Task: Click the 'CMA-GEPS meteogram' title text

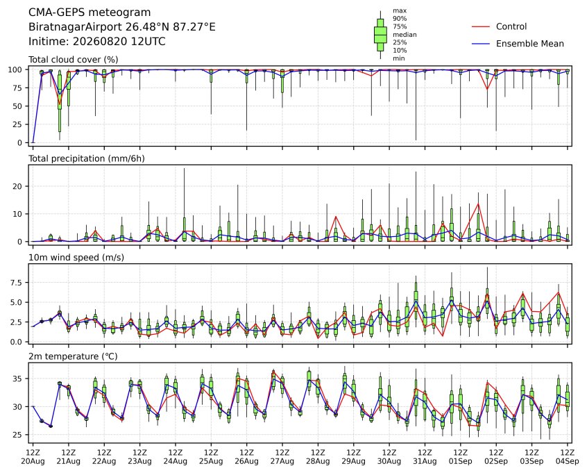Action: 90,13
